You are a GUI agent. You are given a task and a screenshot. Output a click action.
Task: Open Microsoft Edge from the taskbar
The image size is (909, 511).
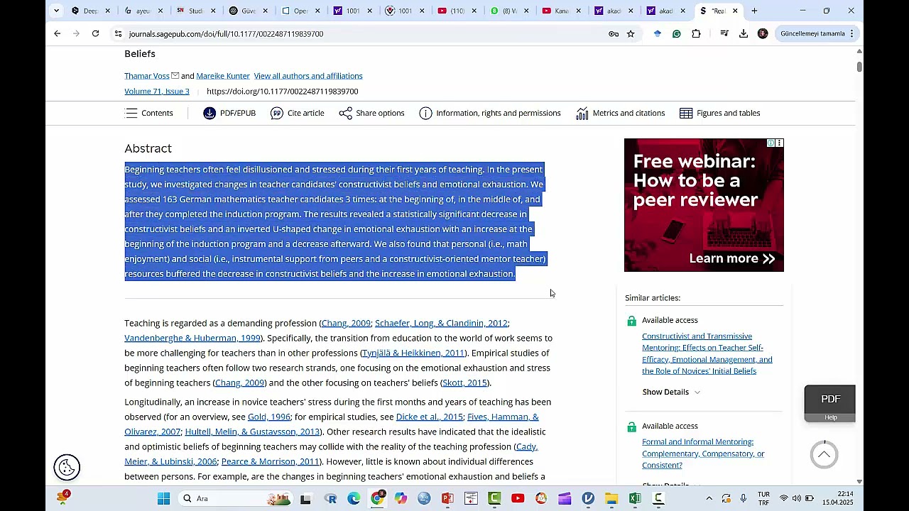(x=354, y=498)
